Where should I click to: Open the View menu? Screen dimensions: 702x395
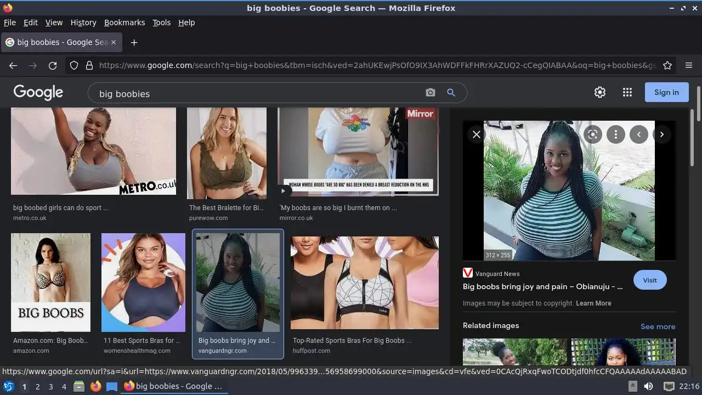click(54, 22)
